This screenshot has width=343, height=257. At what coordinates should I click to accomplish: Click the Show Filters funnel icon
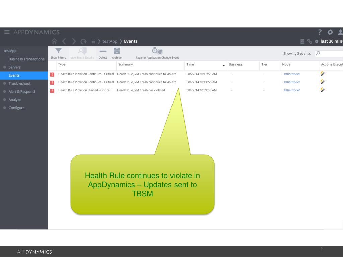(58, 51)
